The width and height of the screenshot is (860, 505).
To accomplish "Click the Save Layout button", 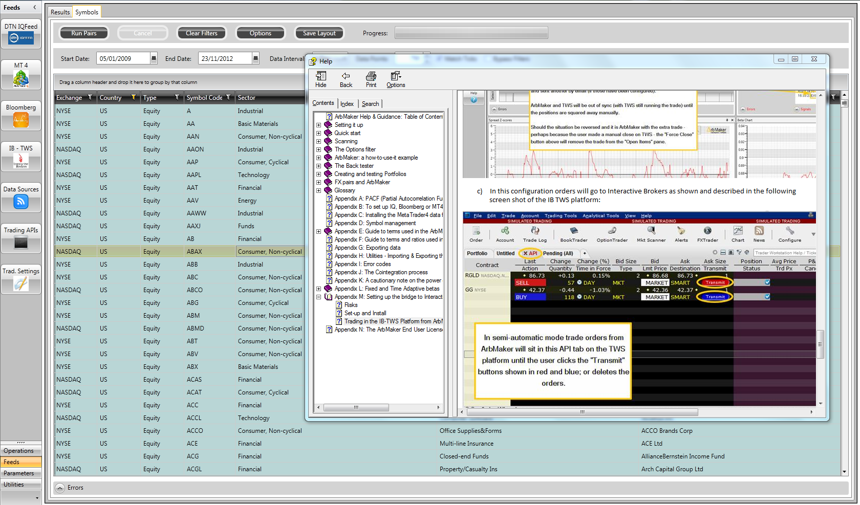I will coord(319,33).
